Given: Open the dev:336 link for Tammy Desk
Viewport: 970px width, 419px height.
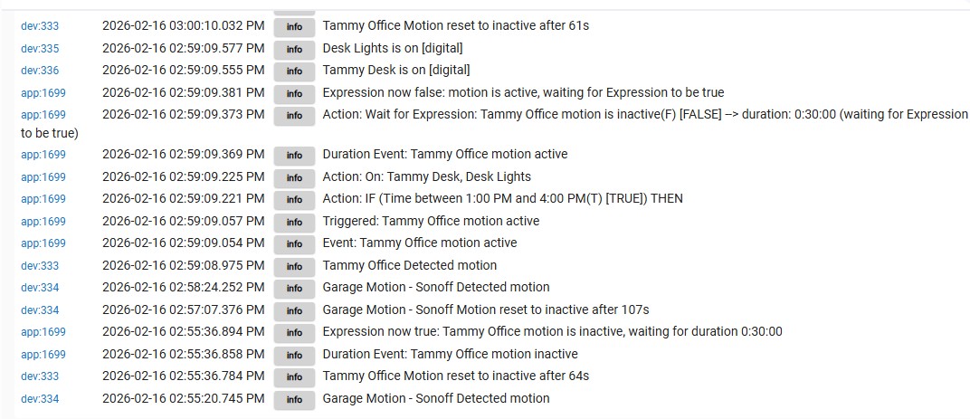Looking at the screenshot, I should point(40,71).
